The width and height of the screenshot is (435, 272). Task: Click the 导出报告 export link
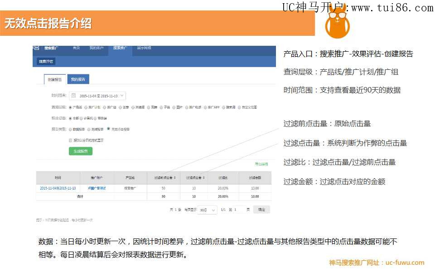tap(261, 164)
